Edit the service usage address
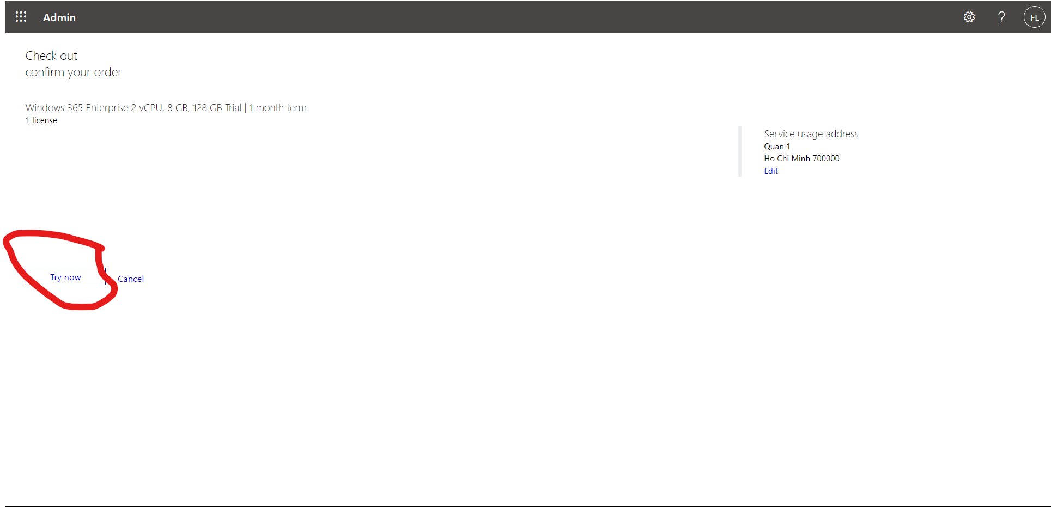The height and width of the screenshot is (507, 1051). click(x=770, y=171)
